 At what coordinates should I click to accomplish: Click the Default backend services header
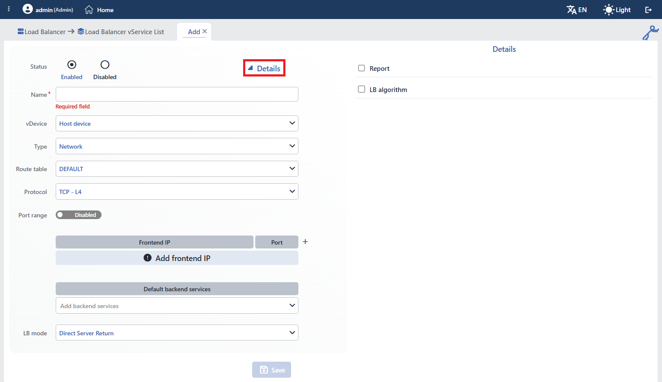177,289
